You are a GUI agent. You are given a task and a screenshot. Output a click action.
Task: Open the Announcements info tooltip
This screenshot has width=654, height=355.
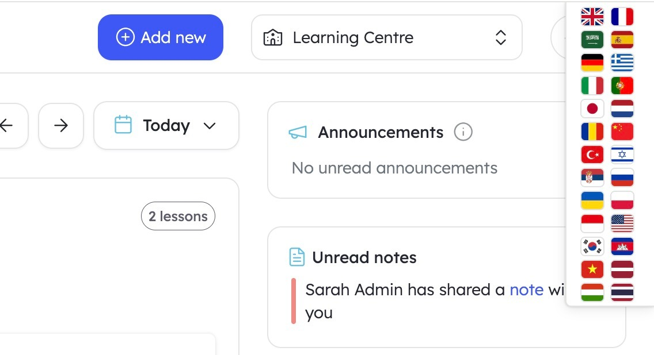coord(463,132)
